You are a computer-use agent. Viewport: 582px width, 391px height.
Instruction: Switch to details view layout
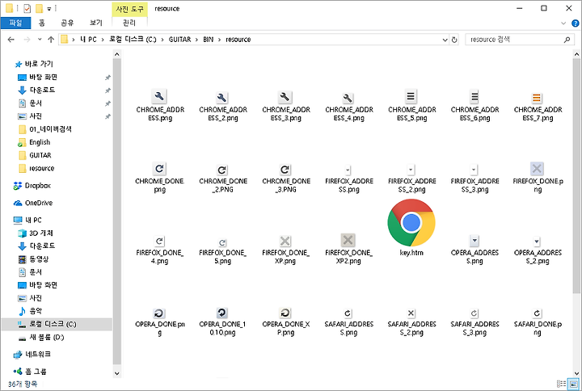coord(561,384)
